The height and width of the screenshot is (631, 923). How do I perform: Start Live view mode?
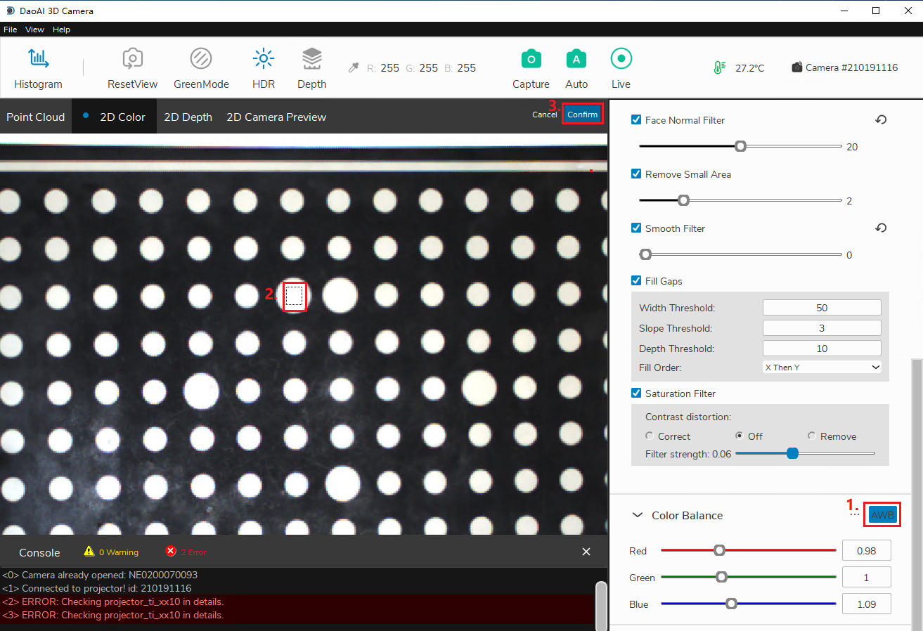click(621, 60)
